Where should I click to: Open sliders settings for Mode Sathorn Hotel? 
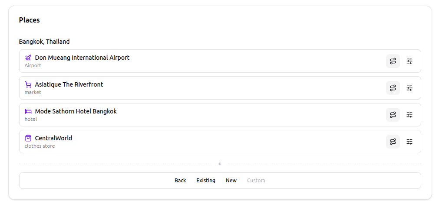tap(409, 115)
